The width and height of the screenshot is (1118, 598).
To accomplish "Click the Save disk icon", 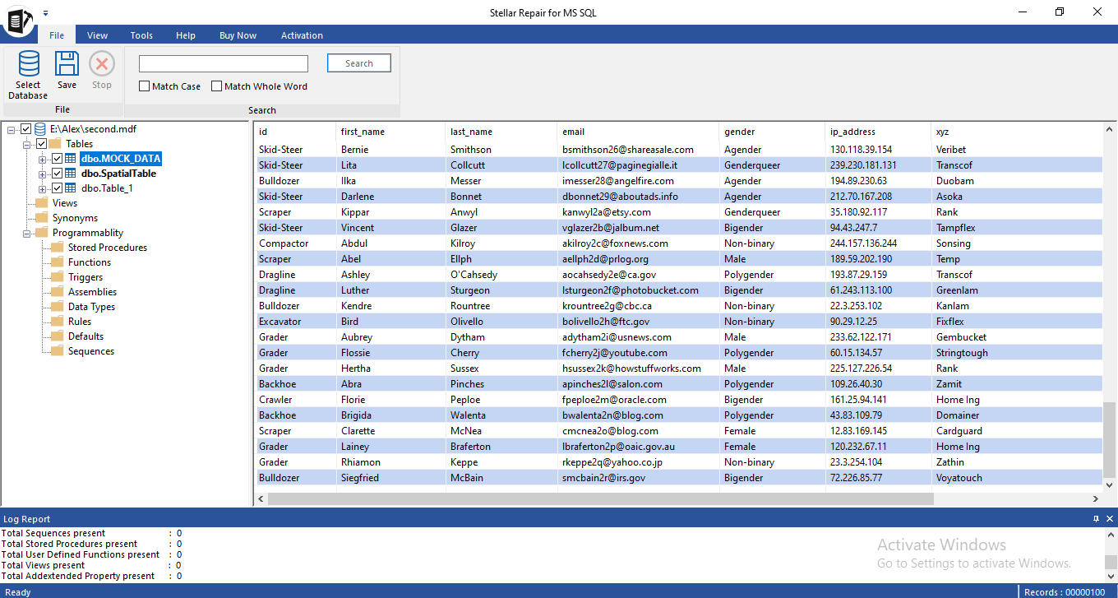I will 67,64.
